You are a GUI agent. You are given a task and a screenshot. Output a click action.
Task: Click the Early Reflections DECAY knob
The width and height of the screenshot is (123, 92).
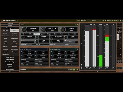(23, 53)
